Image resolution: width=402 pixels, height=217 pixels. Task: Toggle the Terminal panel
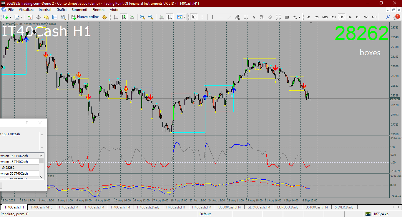click(x=55, y=17)
